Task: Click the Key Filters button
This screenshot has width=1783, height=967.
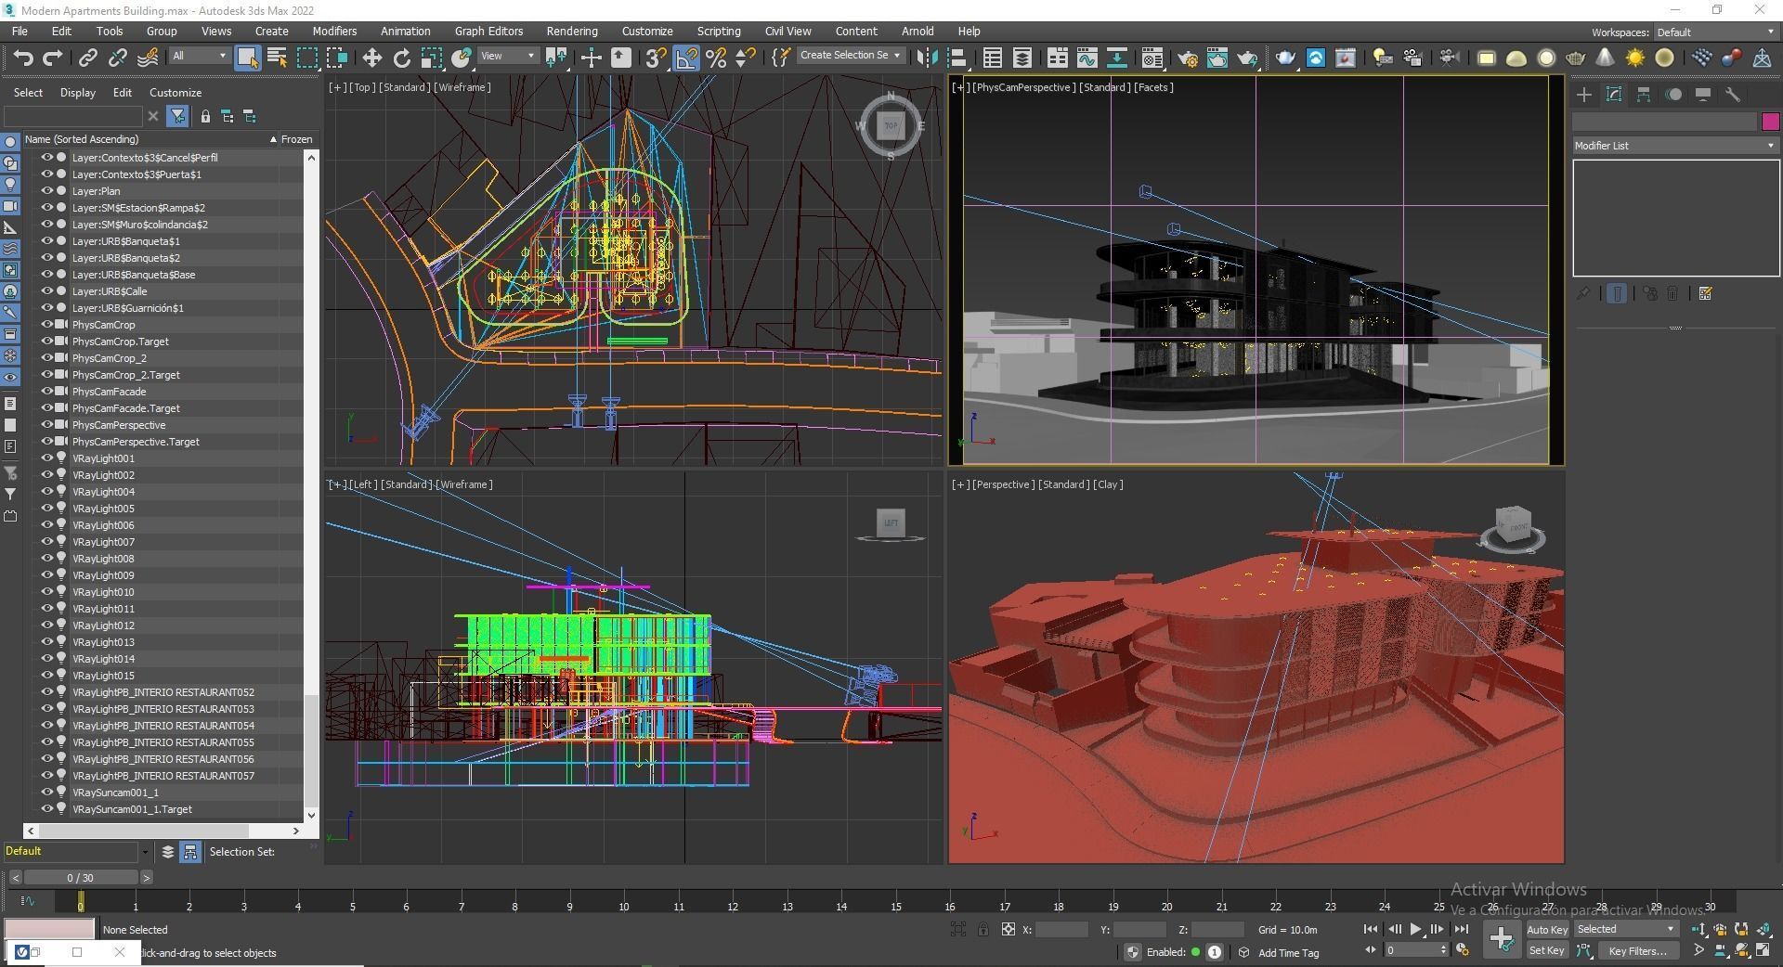Action: [x=1638, y=950]
